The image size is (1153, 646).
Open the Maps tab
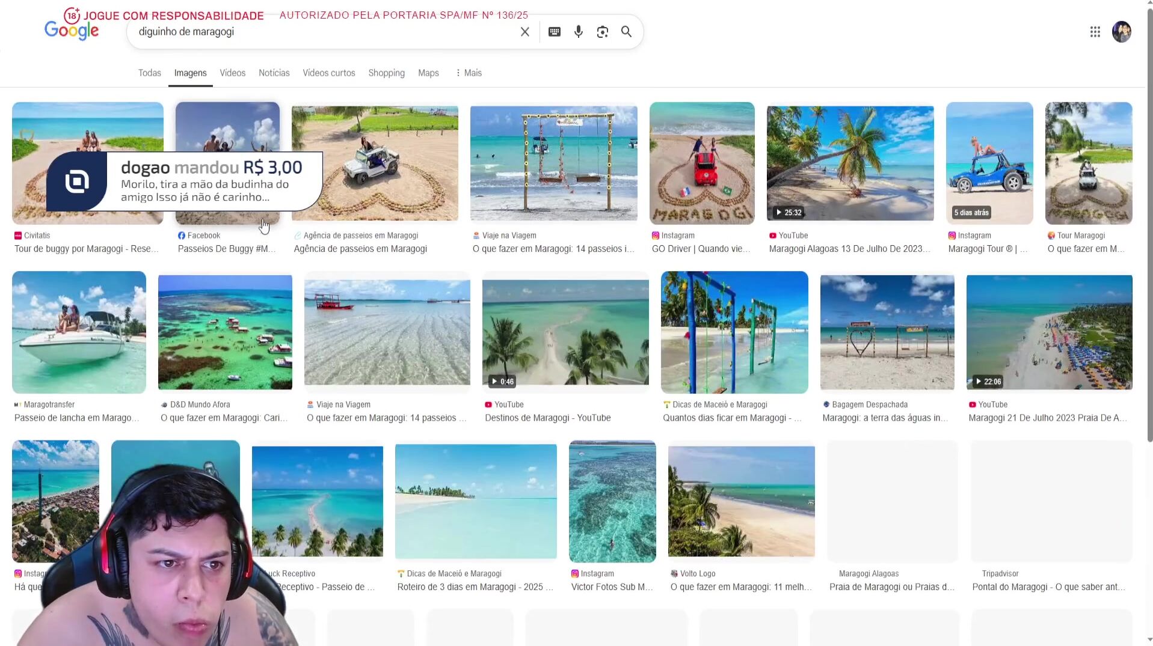coord(428,73)
